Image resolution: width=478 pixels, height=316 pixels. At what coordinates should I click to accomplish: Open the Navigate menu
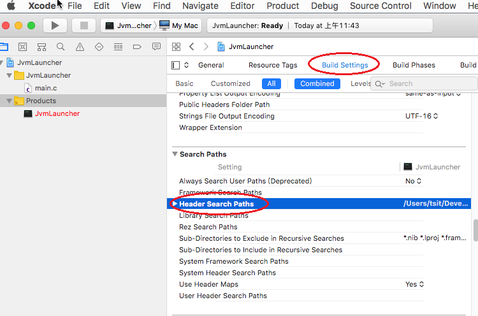point(200,6)
